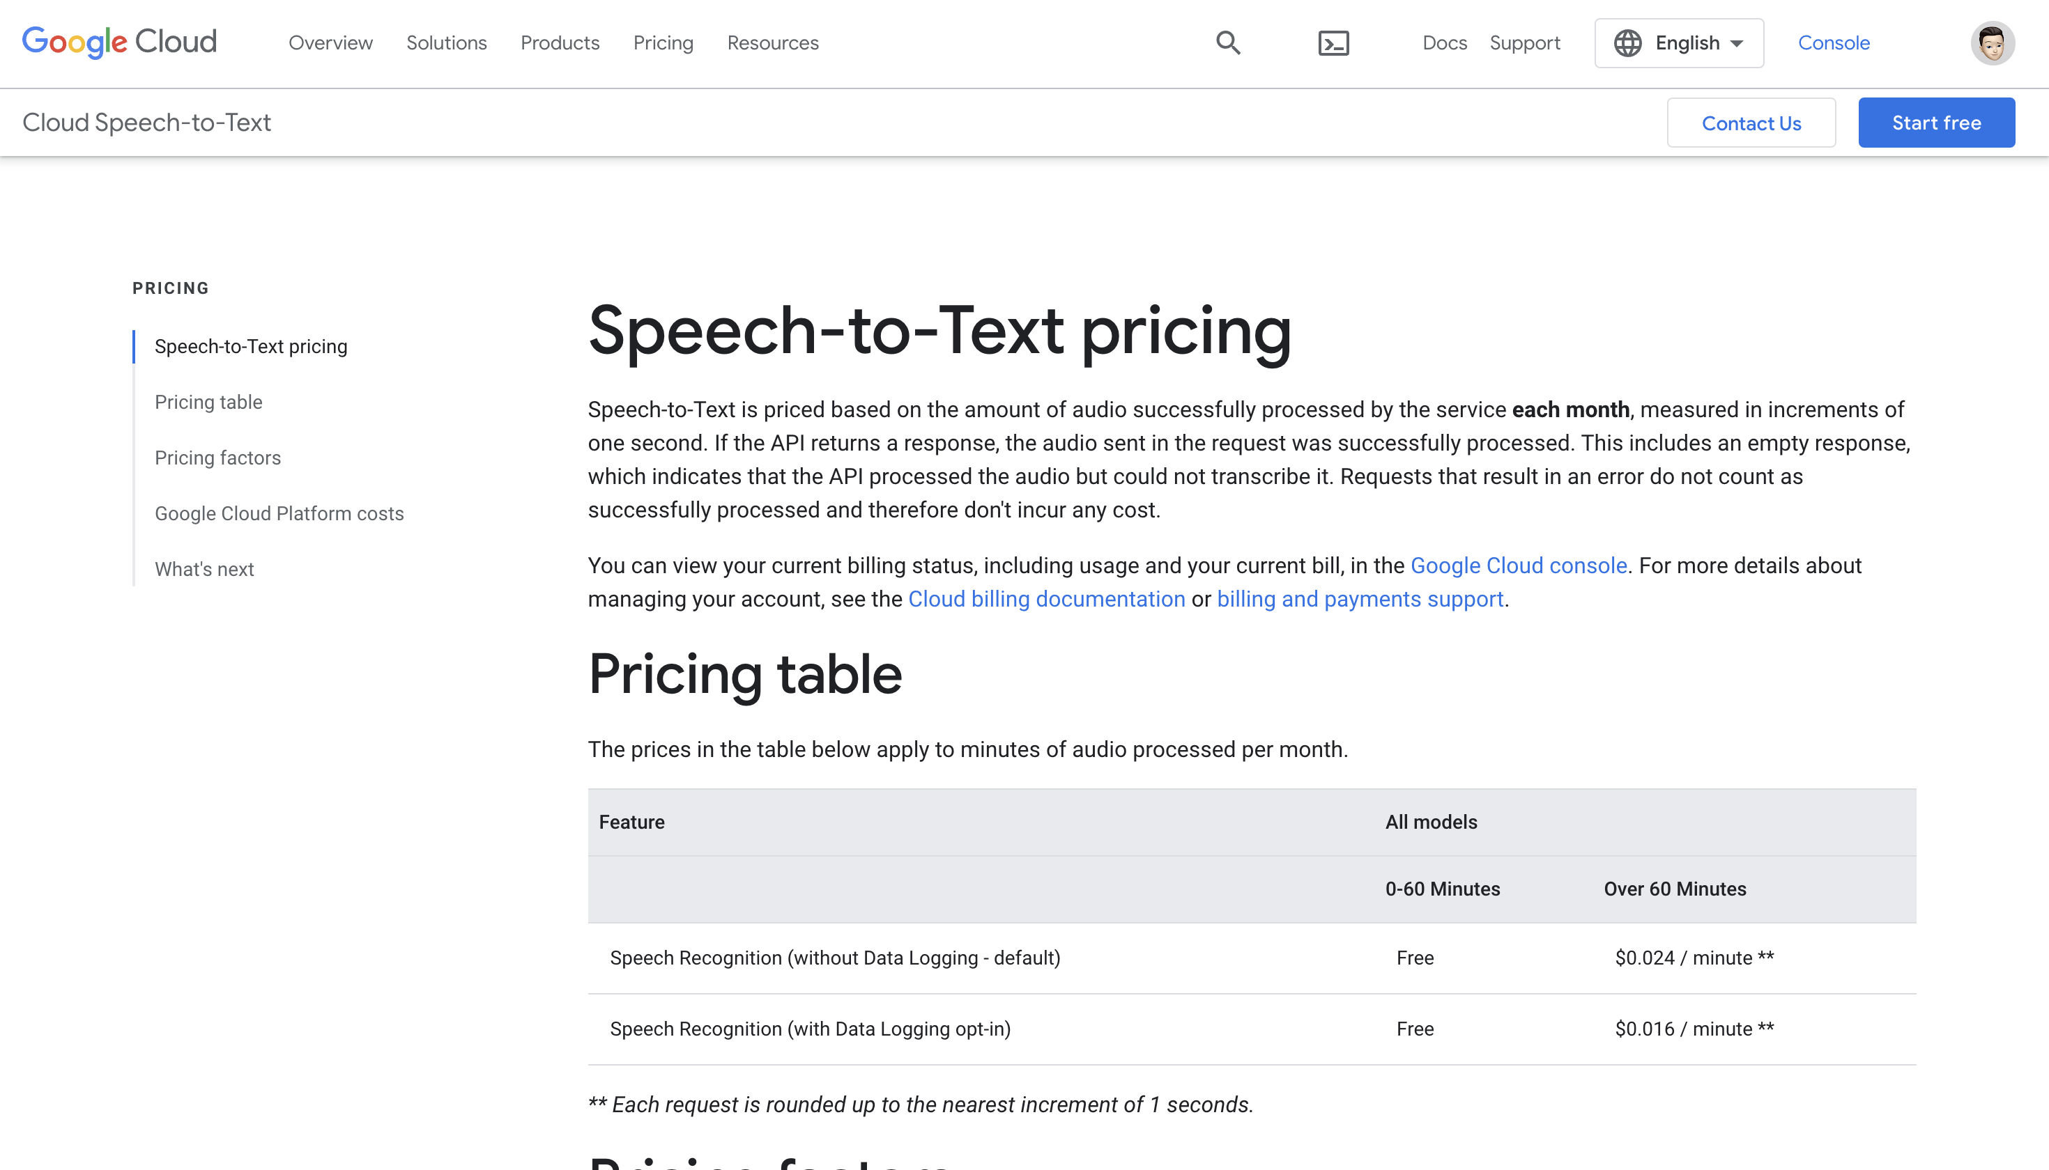Open the Cloud billing documentation link
Viewport: 2049px width, 1170px height.
(1045, 598)
